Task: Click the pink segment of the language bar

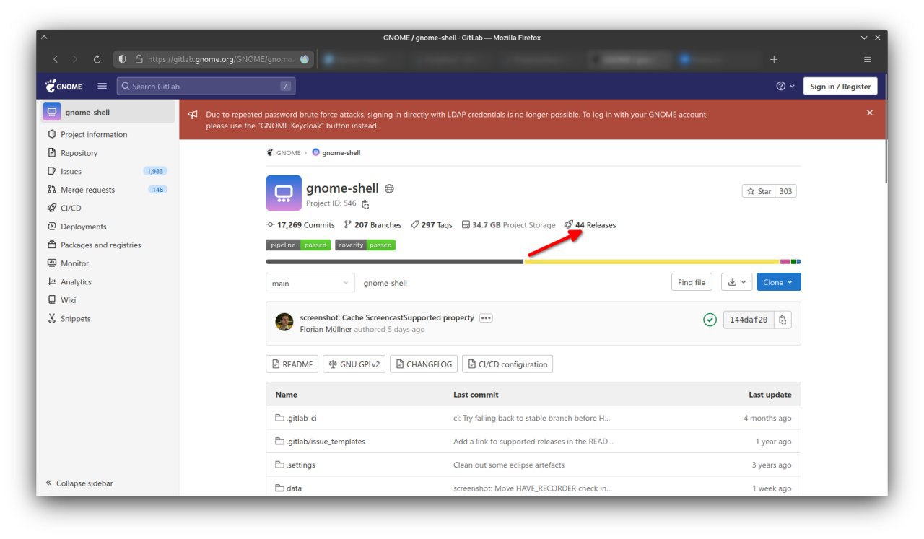Action: (x=785, y=262)
